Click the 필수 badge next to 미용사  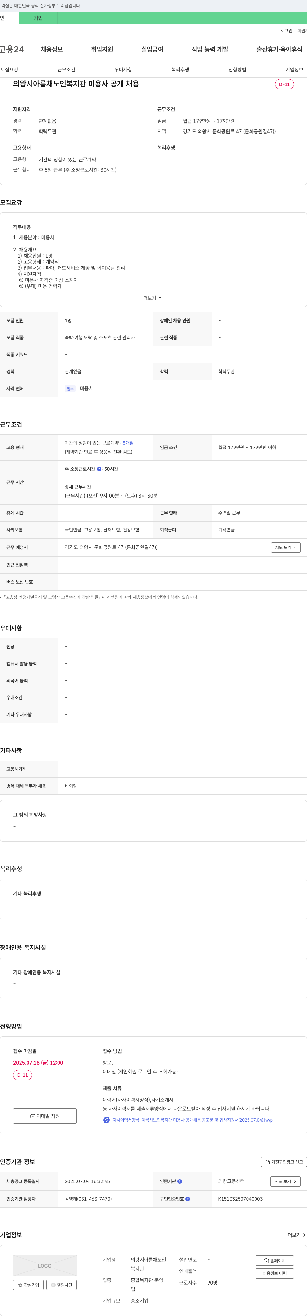[x=70, y=389]
